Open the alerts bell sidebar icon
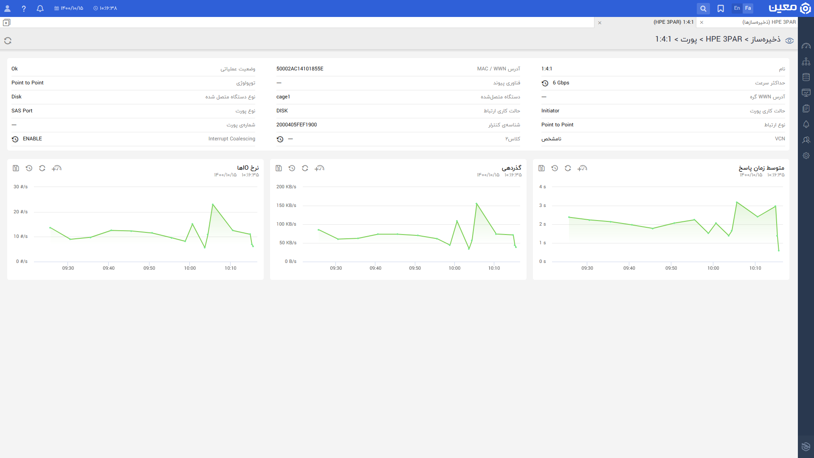Image resolution: width=814 pixels, height=458 pixels. pos(806,124)
